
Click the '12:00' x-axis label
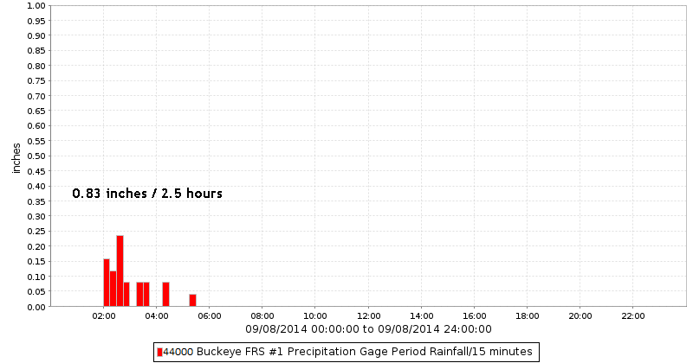tap(369, 316)
